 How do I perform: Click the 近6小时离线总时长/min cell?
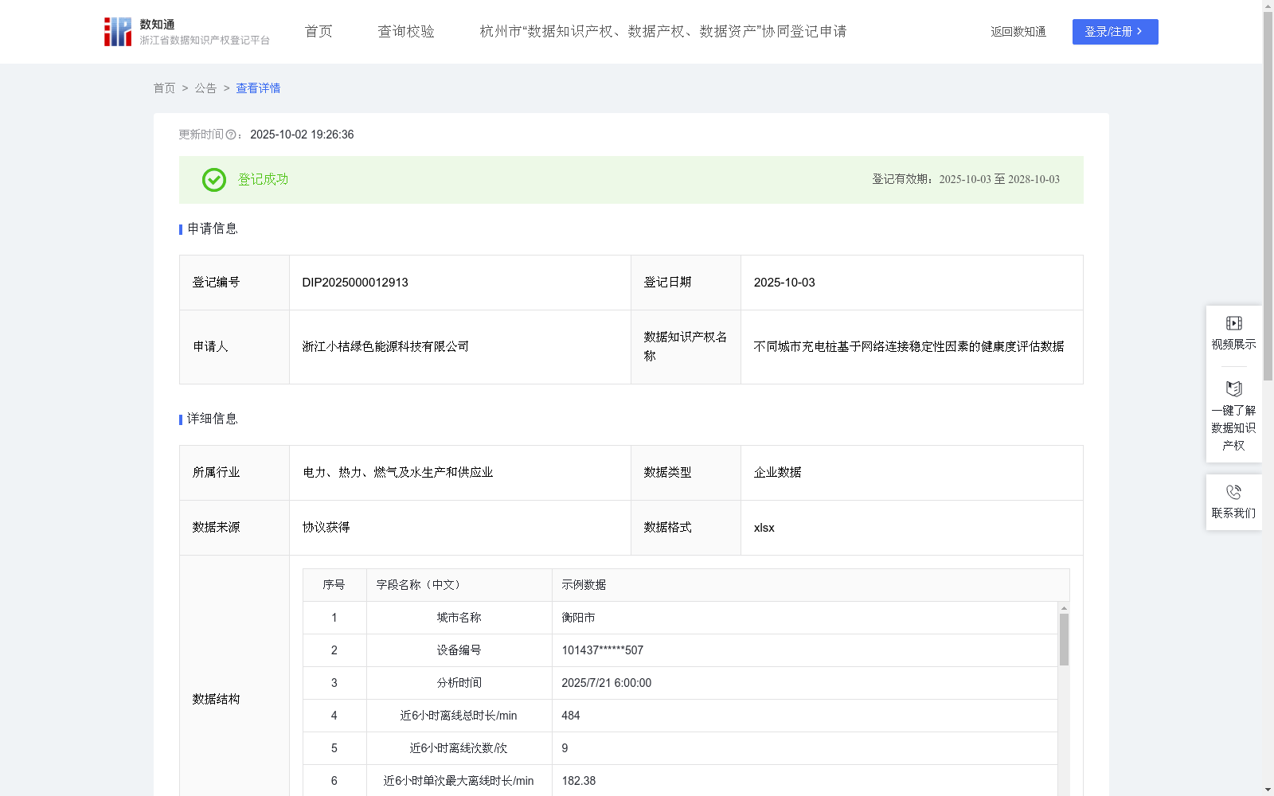(459, 716)
